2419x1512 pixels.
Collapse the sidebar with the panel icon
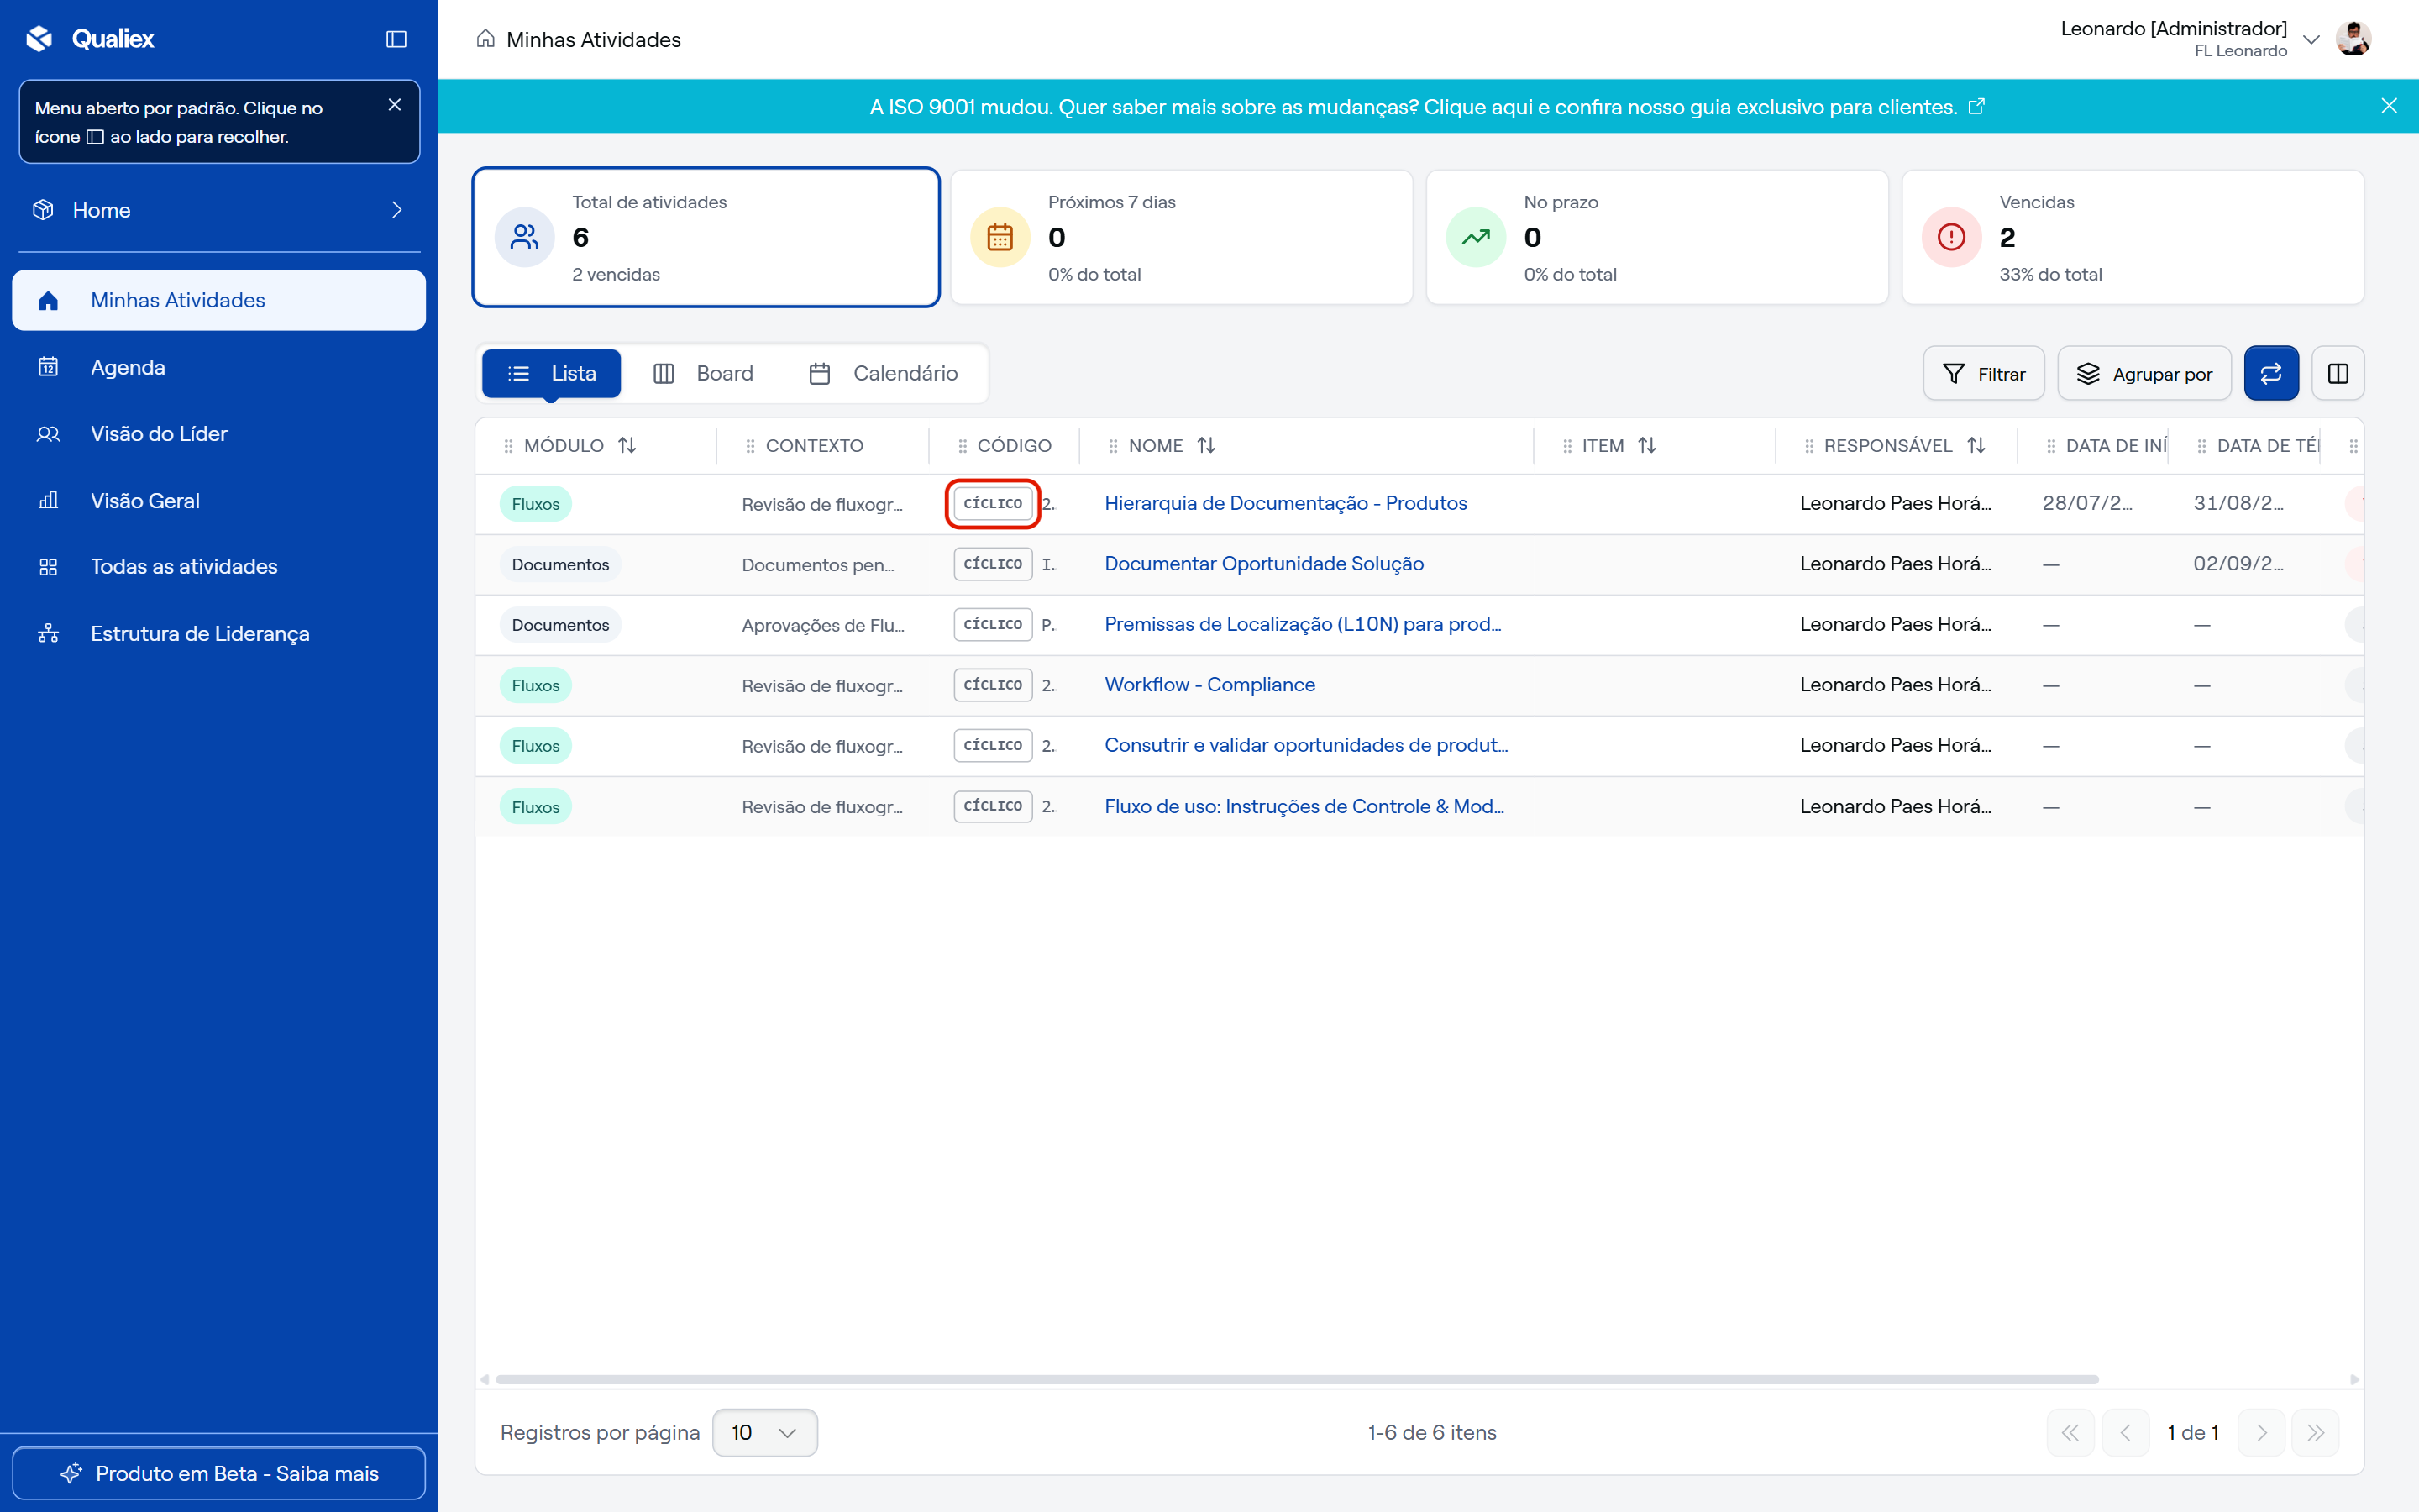point(396,39)
